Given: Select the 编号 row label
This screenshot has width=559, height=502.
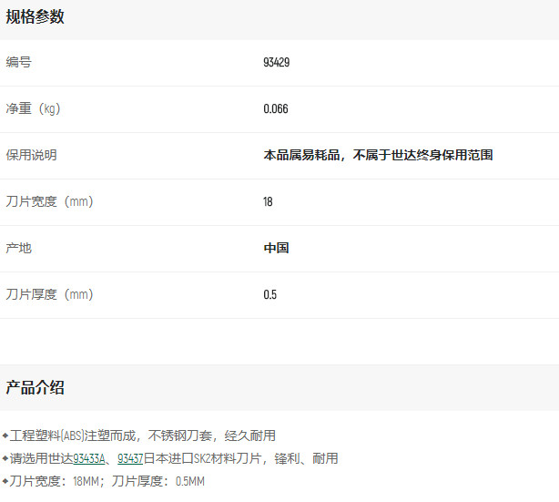Looking at the screenshot, I should 18,62.
